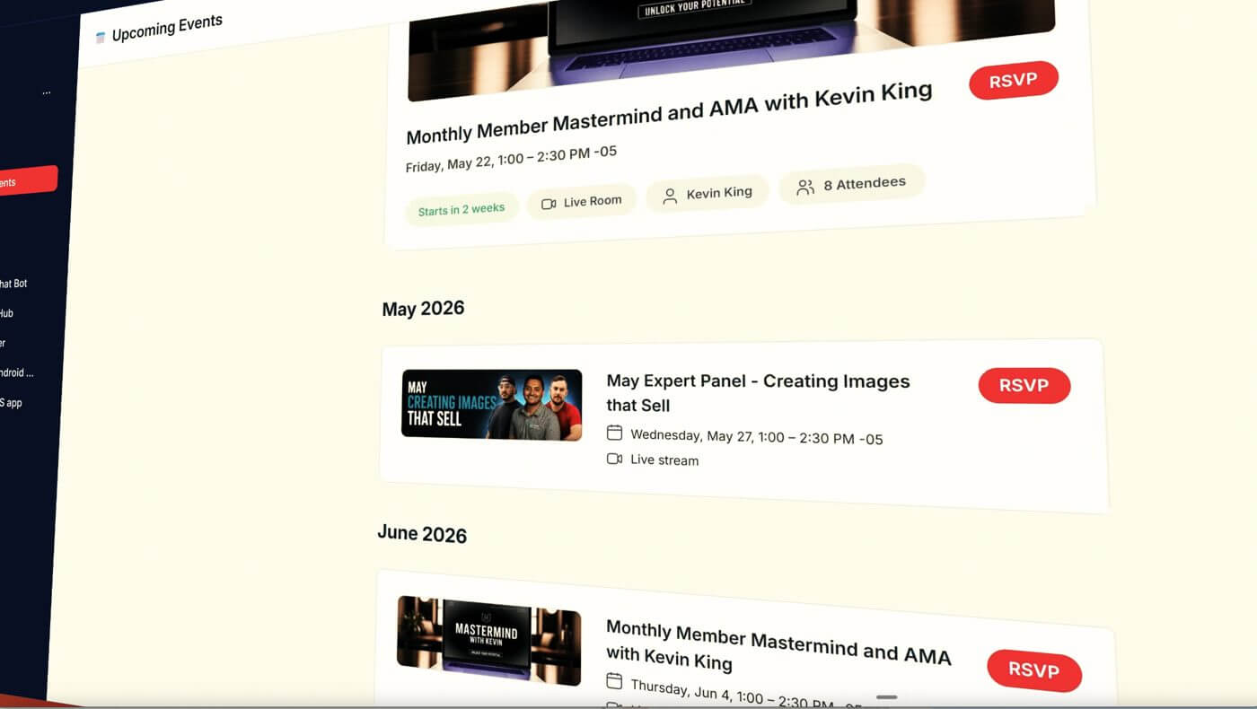This screenshot has height=709, width=1257.
Task: Open the Mastermind with Kevin thumbnail under June
Action: pos(488,640)
